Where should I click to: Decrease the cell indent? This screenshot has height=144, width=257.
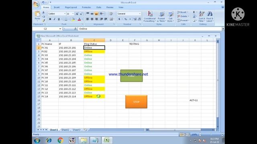pyautogui.click(x=102, y=19)
